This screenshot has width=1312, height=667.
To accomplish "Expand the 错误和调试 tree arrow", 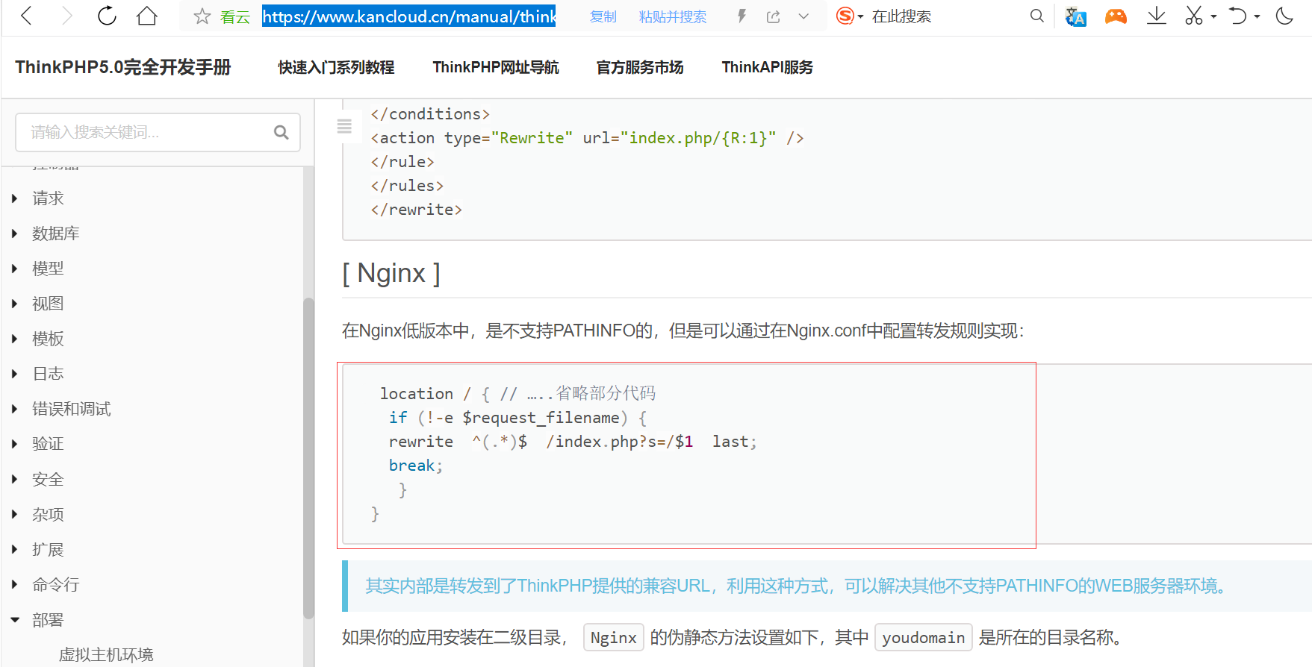I will 14,409.
